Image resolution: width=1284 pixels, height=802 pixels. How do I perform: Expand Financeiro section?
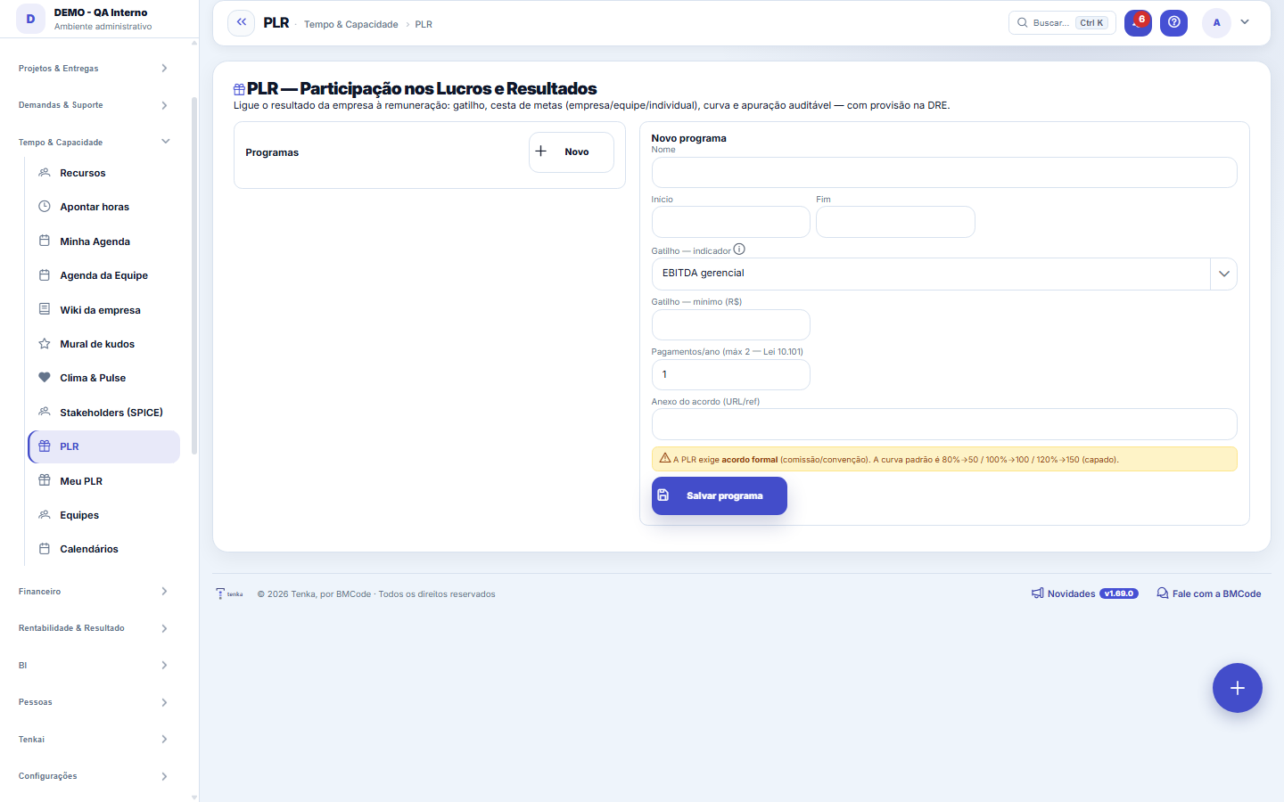(x=94, y=592)
